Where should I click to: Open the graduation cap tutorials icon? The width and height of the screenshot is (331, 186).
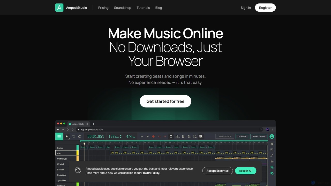point(272,161)
